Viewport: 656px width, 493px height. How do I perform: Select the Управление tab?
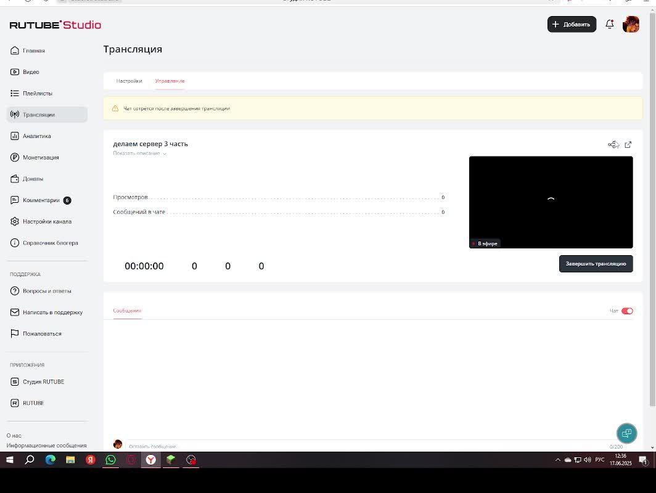(170, 81)
